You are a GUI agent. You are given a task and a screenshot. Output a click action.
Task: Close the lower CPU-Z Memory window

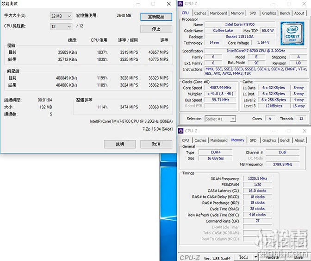pyautogui.click(x=305, y=131)
